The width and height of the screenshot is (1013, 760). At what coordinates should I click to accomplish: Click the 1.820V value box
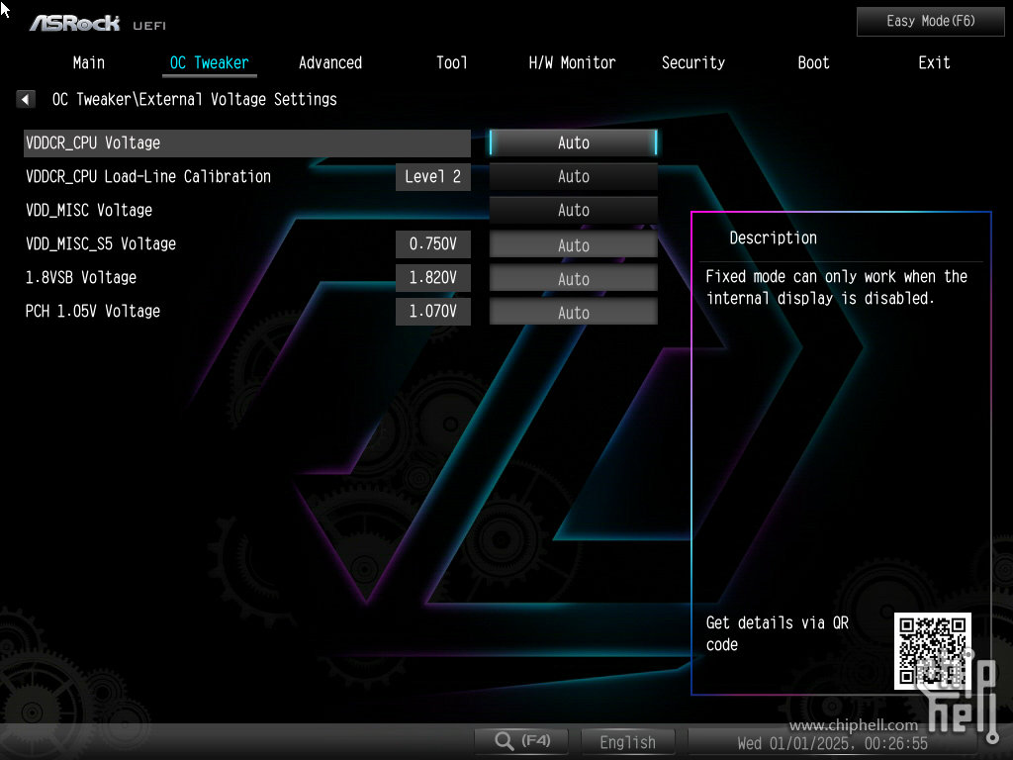[x=432, y=278]
